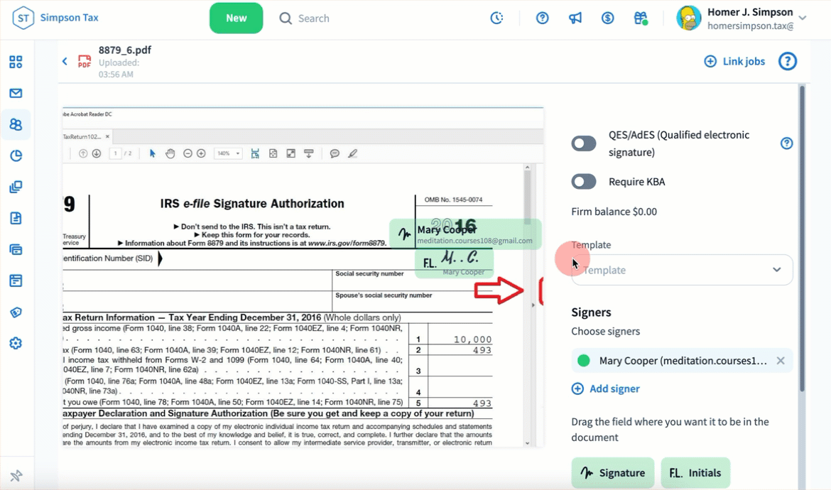831x490 pixels.
Task: Enable the QES/AdES qualified signature toggle
Action: [x=584, y=144]
